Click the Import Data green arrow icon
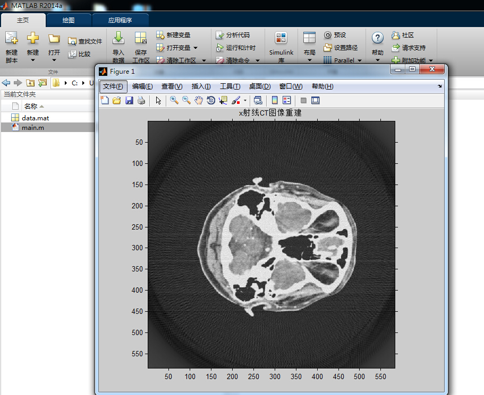Screen dimensions: 484x395 (x=118, y=38)
